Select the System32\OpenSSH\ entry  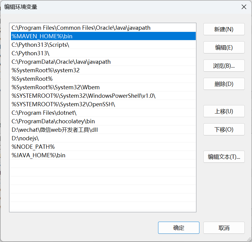[x=103, y=104]
